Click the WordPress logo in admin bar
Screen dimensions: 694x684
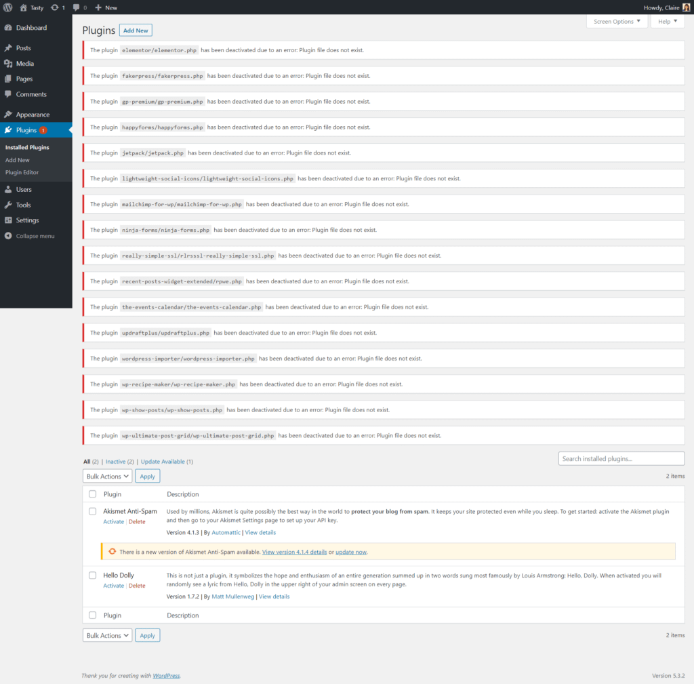[x=7, y=7]
